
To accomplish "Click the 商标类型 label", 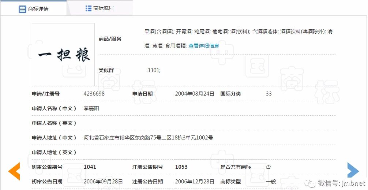I will pos(230,182).
